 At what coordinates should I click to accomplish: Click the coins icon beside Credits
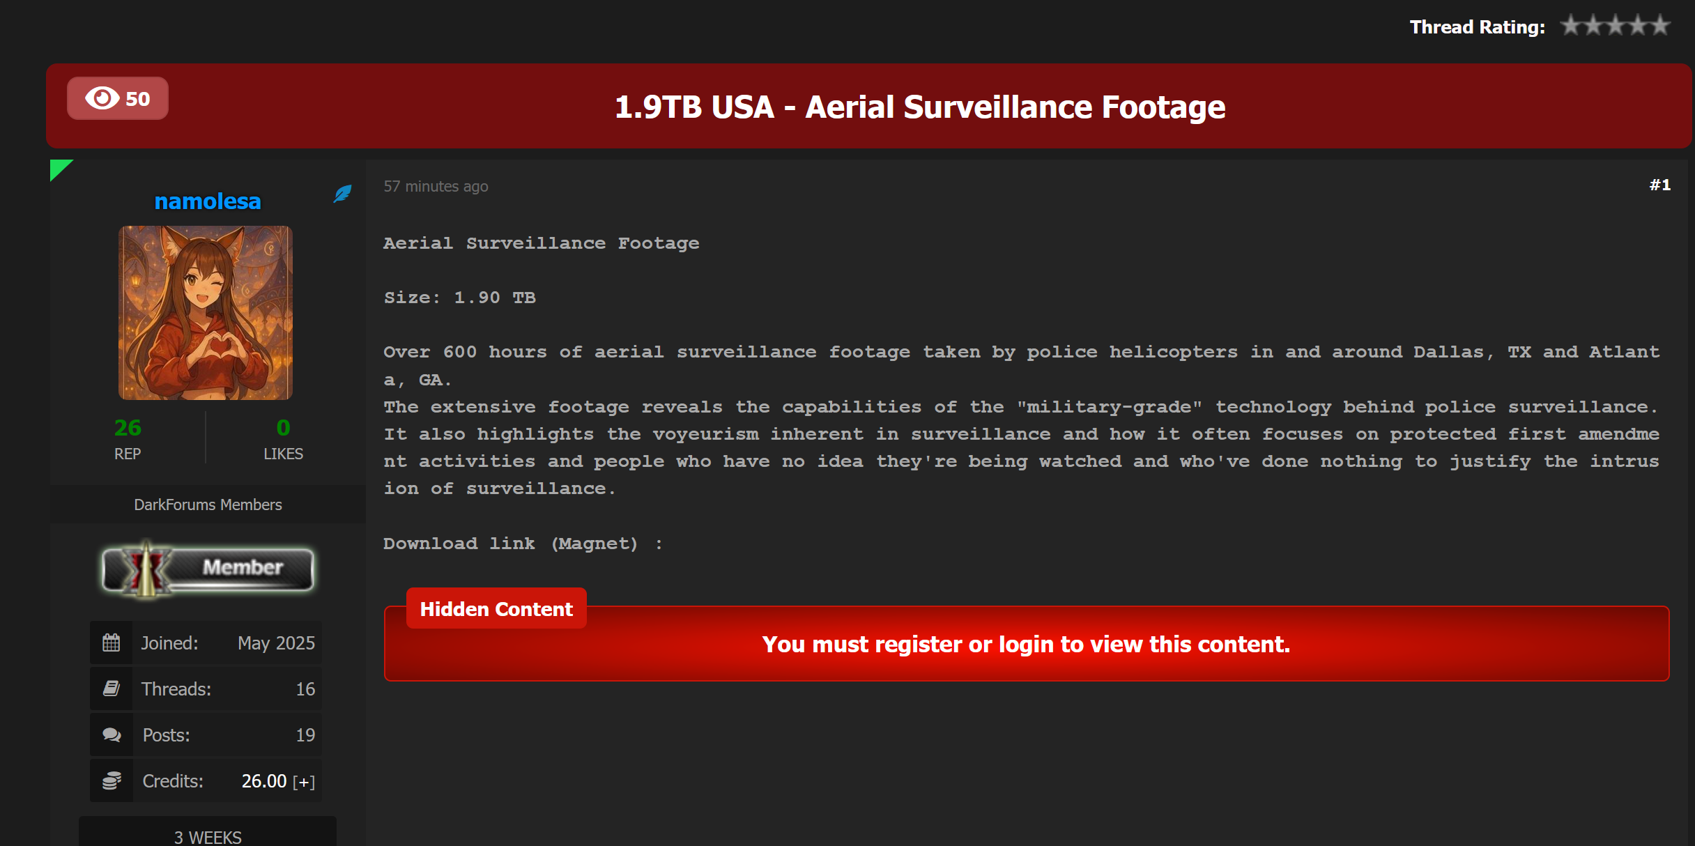(112, 780)
